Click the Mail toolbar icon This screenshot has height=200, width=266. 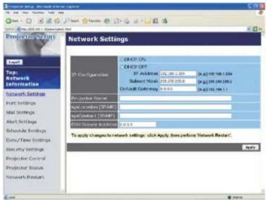click(116, 21)
